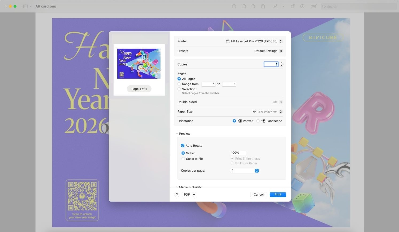This screenshot has height=232, width=399.
Task: Select the Scale to Fit radio button
Action: pyautogui.click(x=183, y=159)
